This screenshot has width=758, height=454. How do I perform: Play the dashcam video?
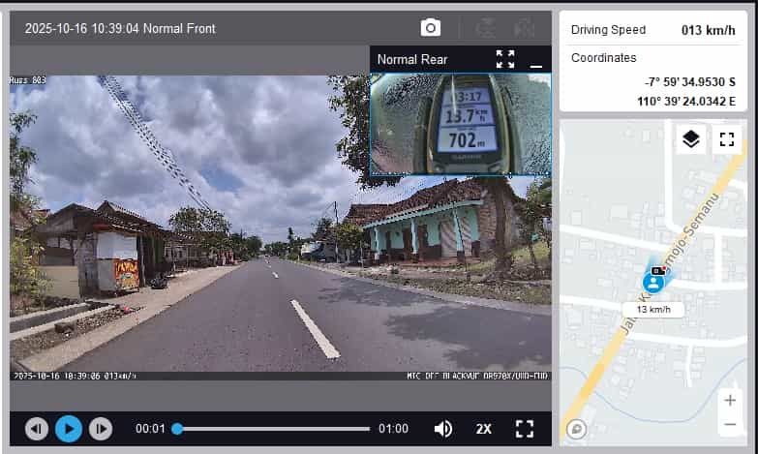point(68,428)
